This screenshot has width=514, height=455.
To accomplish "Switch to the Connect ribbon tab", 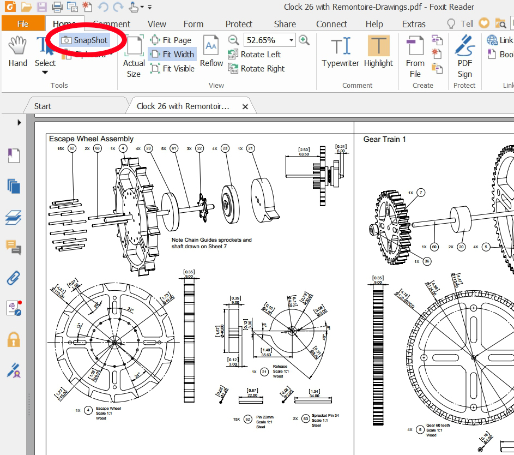I will (x=331, y=24).
